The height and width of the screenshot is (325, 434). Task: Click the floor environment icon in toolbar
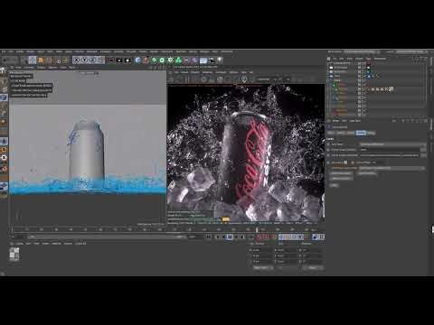coord(203,60)
